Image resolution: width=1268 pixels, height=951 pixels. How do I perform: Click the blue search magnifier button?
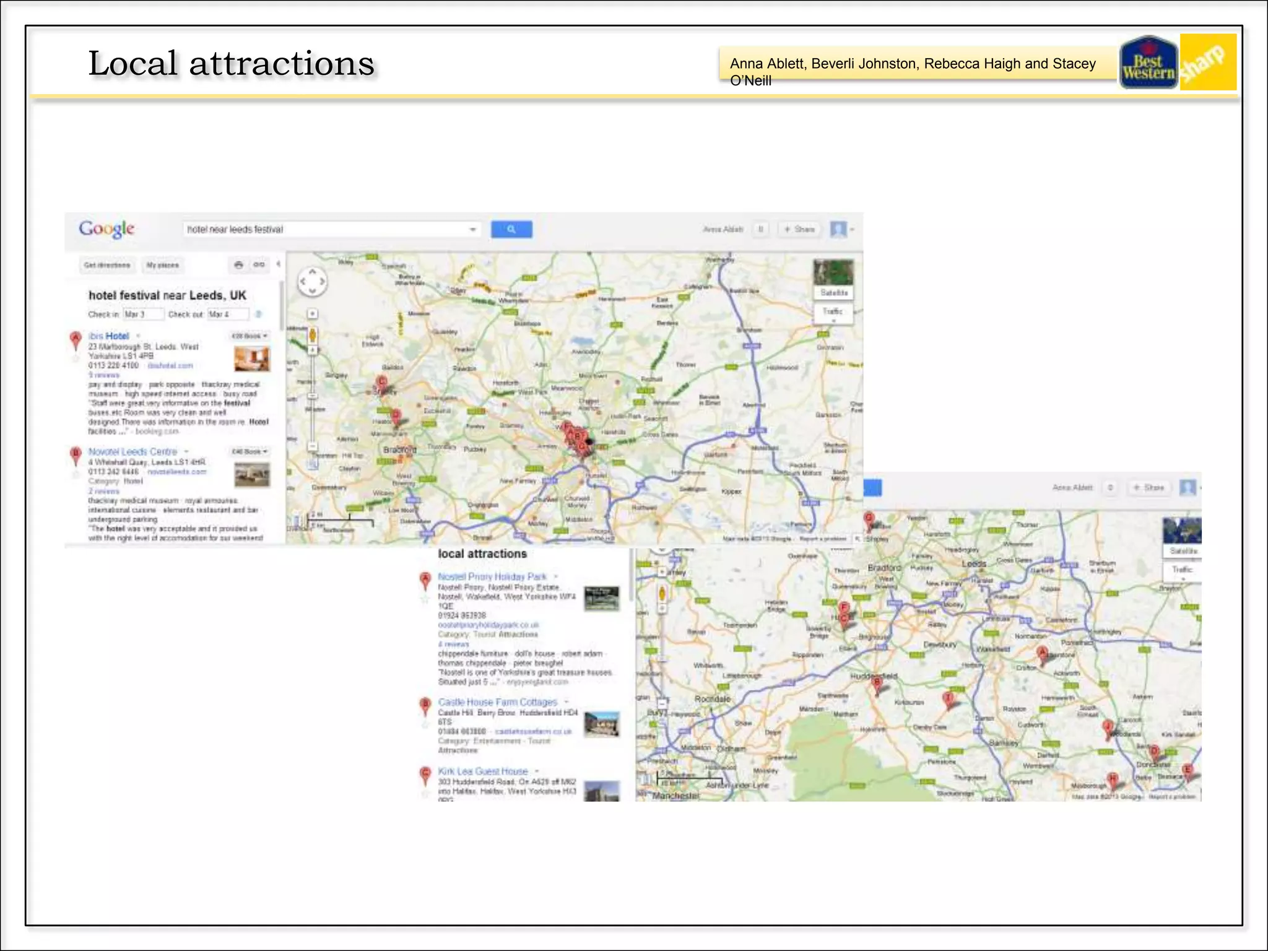tap(511, 229)
